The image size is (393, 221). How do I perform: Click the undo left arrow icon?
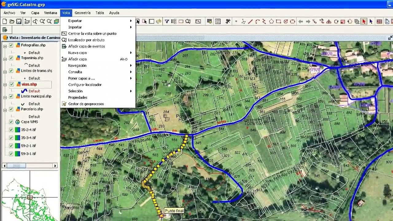tap(301, 21)
